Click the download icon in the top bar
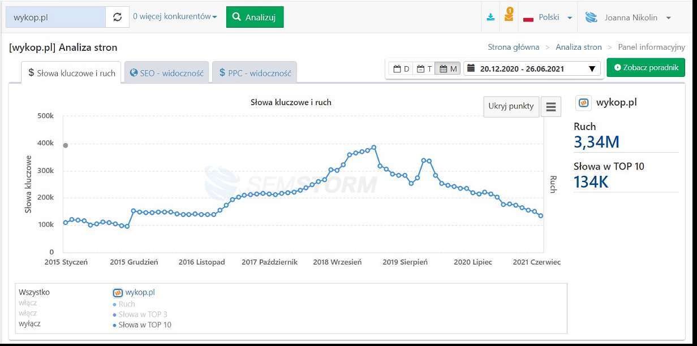 pyautogui.click(x=491, y=17)
